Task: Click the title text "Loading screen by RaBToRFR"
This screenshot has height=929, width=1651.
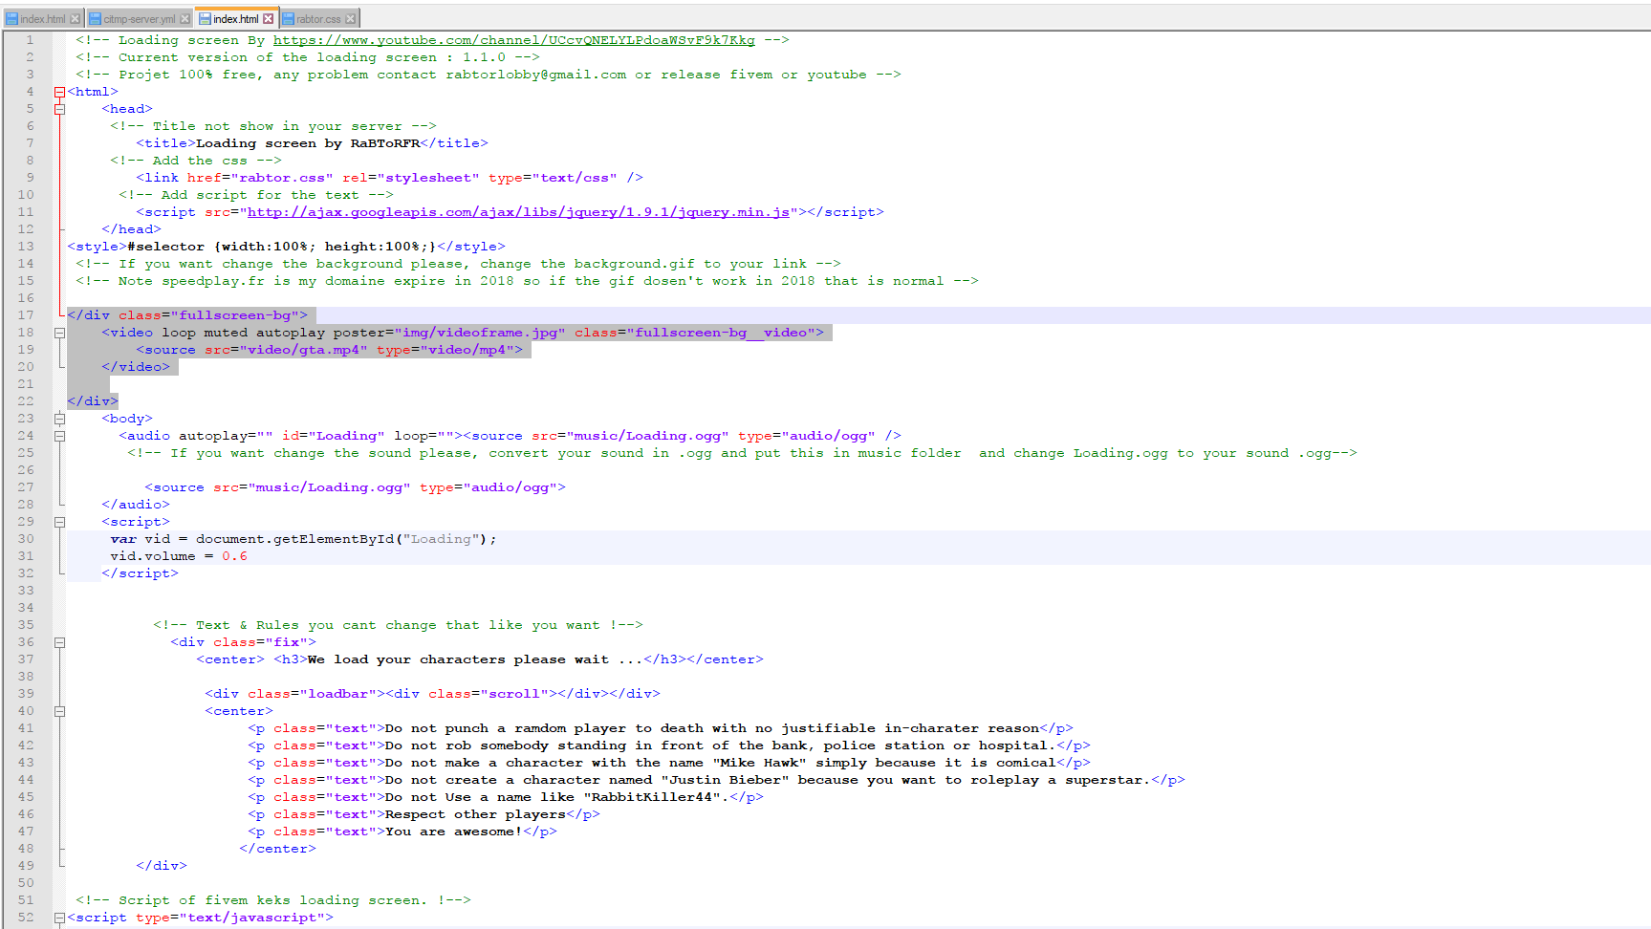Action: tap(308, 143)
